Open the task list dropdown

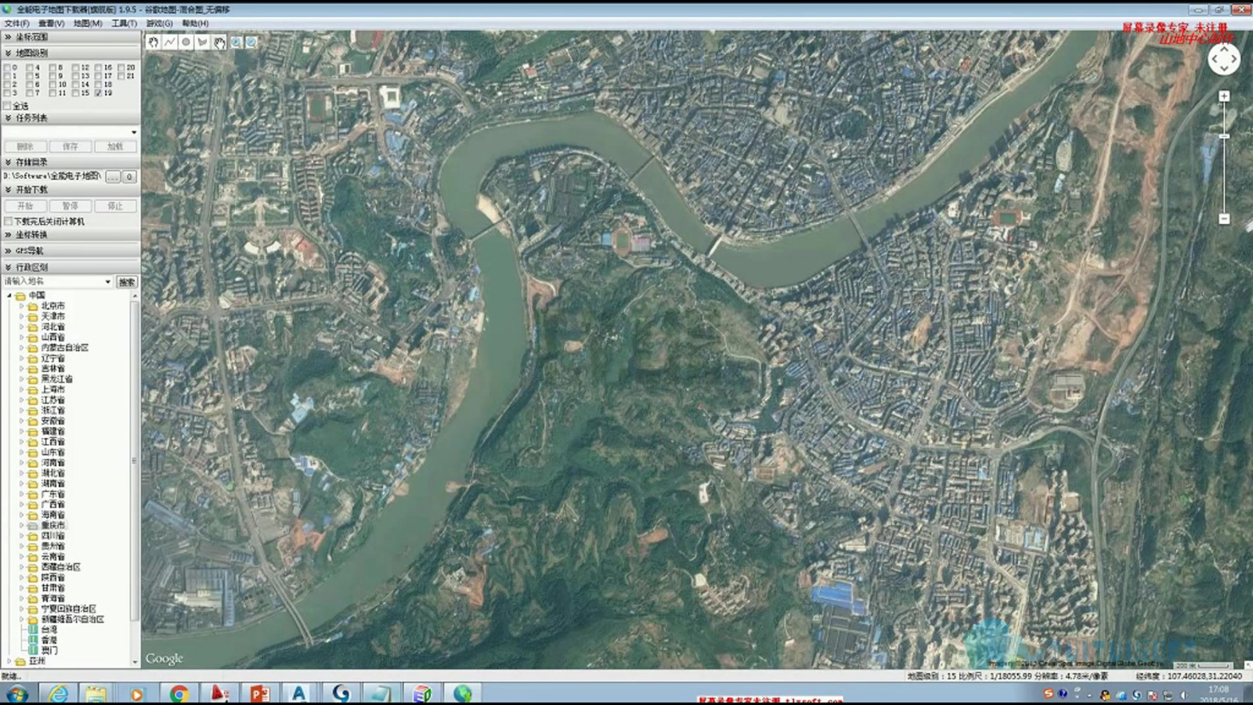[133, 132]
